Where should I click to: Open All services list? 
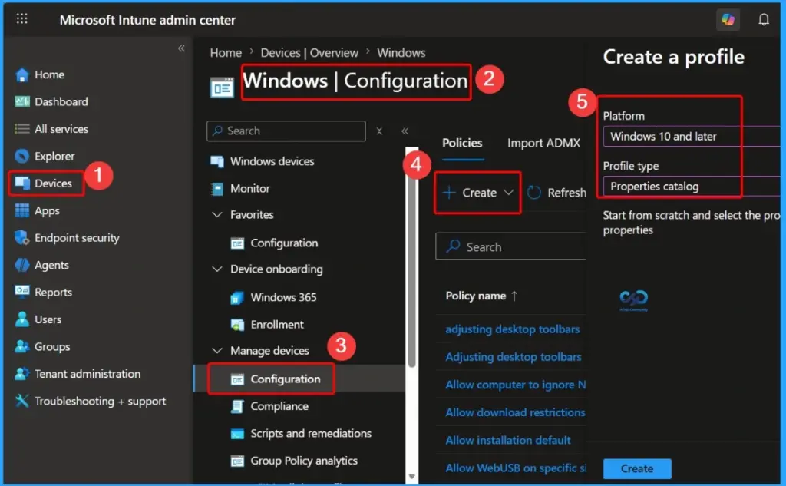click(51, 129)
